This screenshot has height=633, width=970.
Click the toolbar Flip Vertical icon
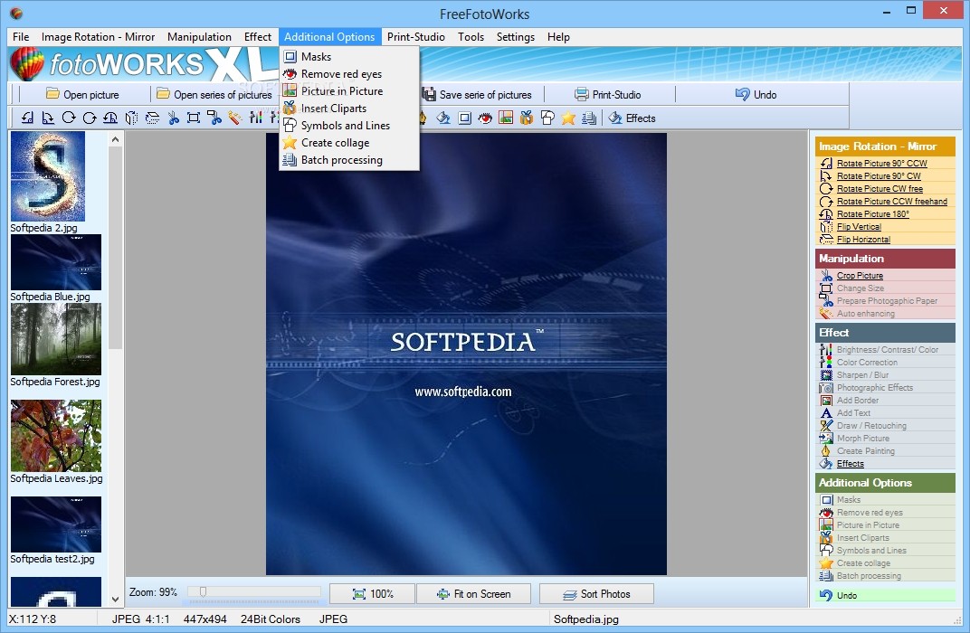(131, 118)
